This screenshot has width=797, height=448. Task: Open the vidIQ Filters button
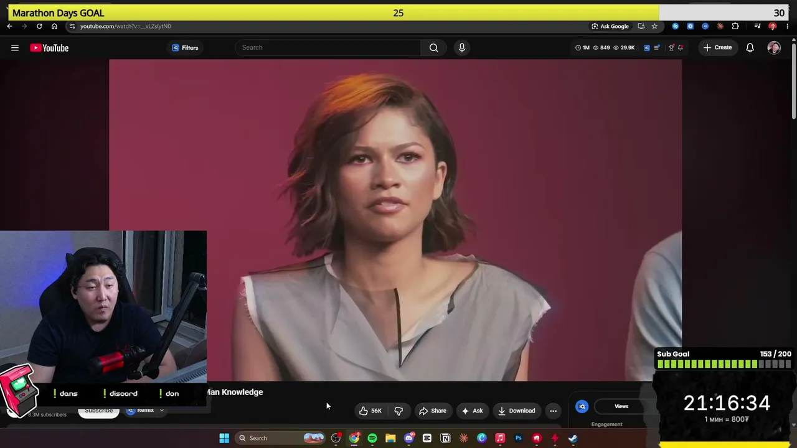click(x=185, y=48)
